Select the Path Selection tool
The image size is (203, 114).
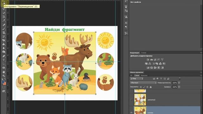4,64
